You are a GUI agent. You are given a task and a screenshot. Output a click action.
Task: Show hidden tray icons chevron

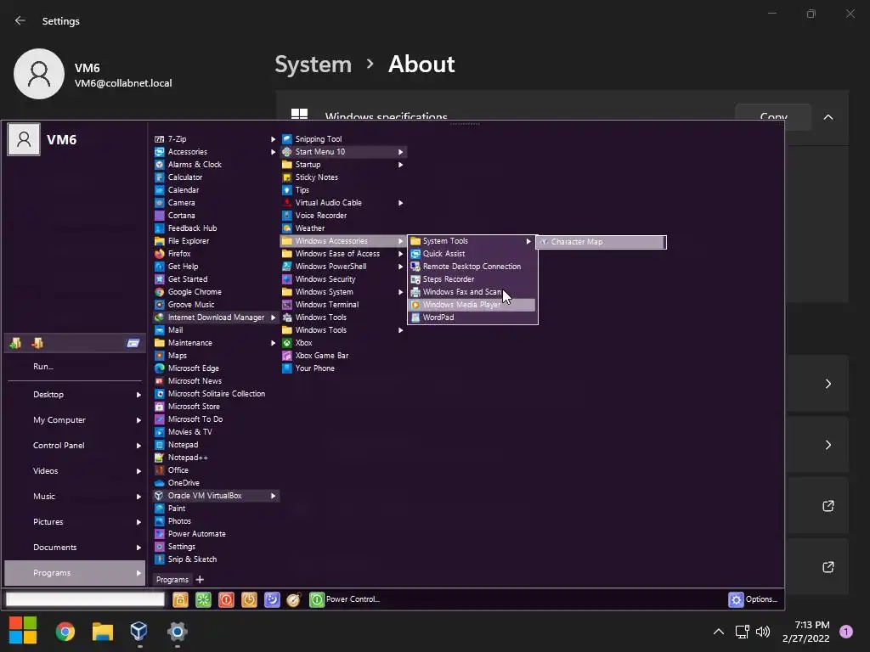click(719, 632)
